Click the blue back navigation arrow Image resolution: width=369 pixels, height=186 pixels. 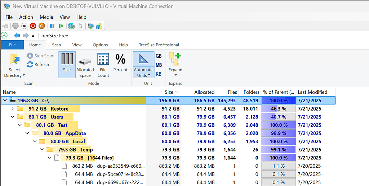pos(17,36)
